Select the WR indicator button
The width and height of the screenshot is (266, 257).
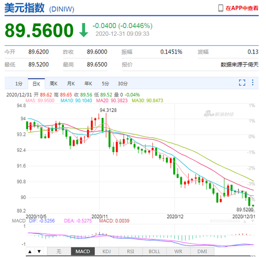(178, 251)
